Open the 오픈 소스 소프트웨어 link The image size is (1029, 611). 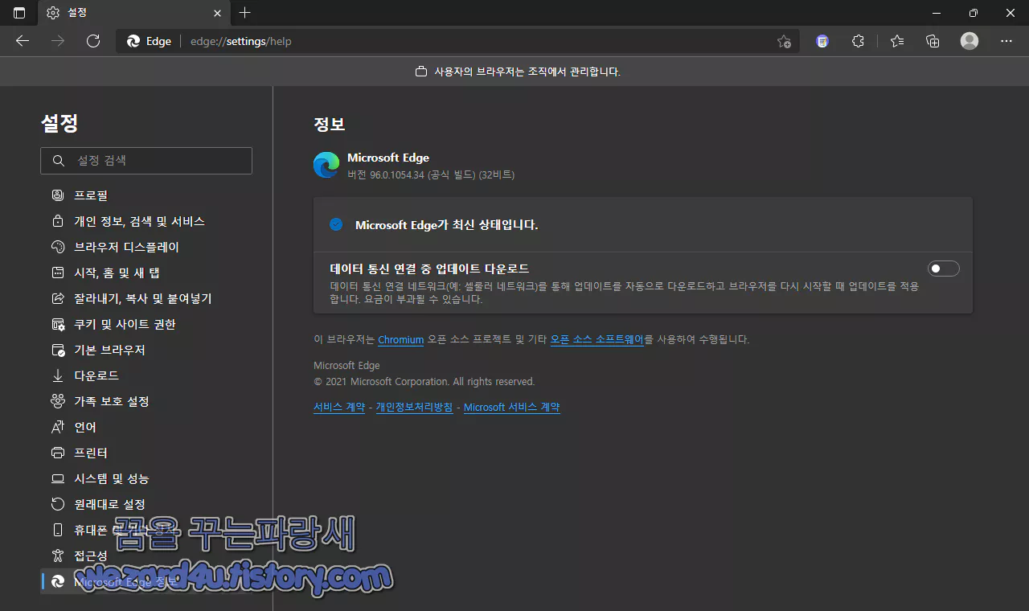[597, 340]
